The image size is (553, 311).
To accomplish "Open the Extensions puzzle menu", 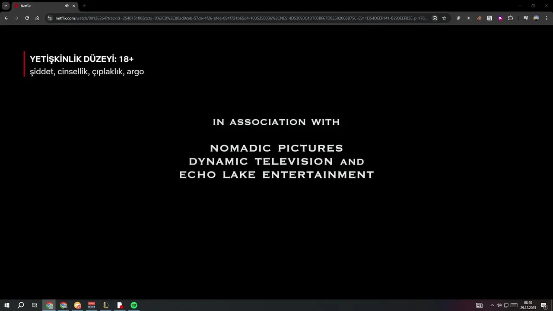I will [510, 18].
